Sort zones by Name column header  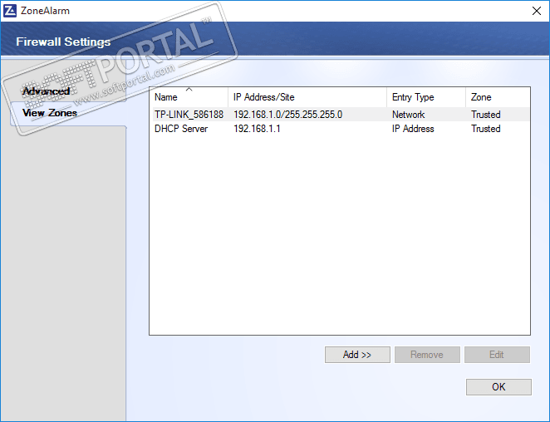point(189,97)
